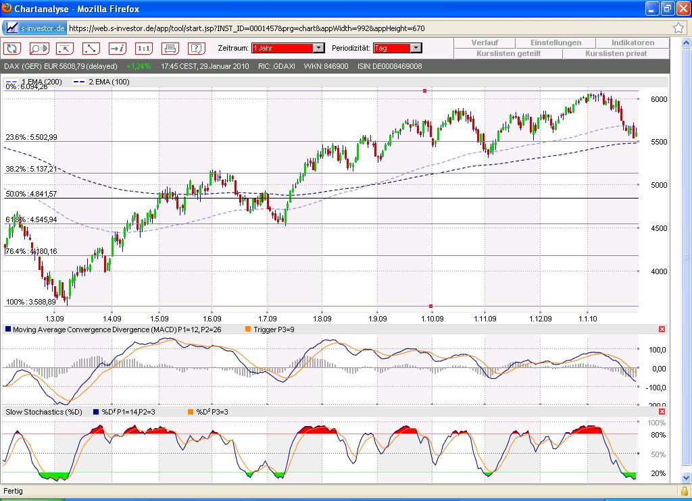Switch to the Indikatoren tab

pos(633,43)
